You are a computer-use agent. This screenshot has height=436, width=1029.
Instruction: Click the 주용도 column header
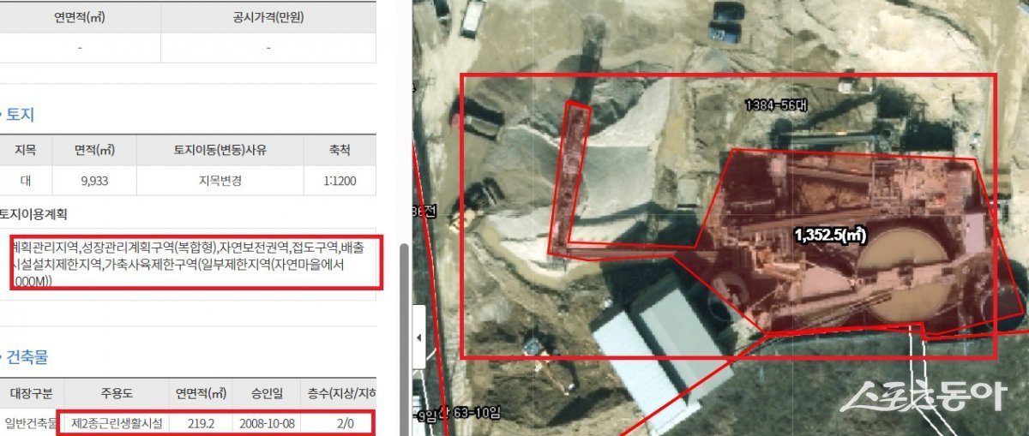pyautogui.click(x=116, y=394)
